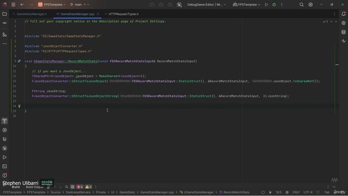Open more run actions menu

[x=282, y=4]
